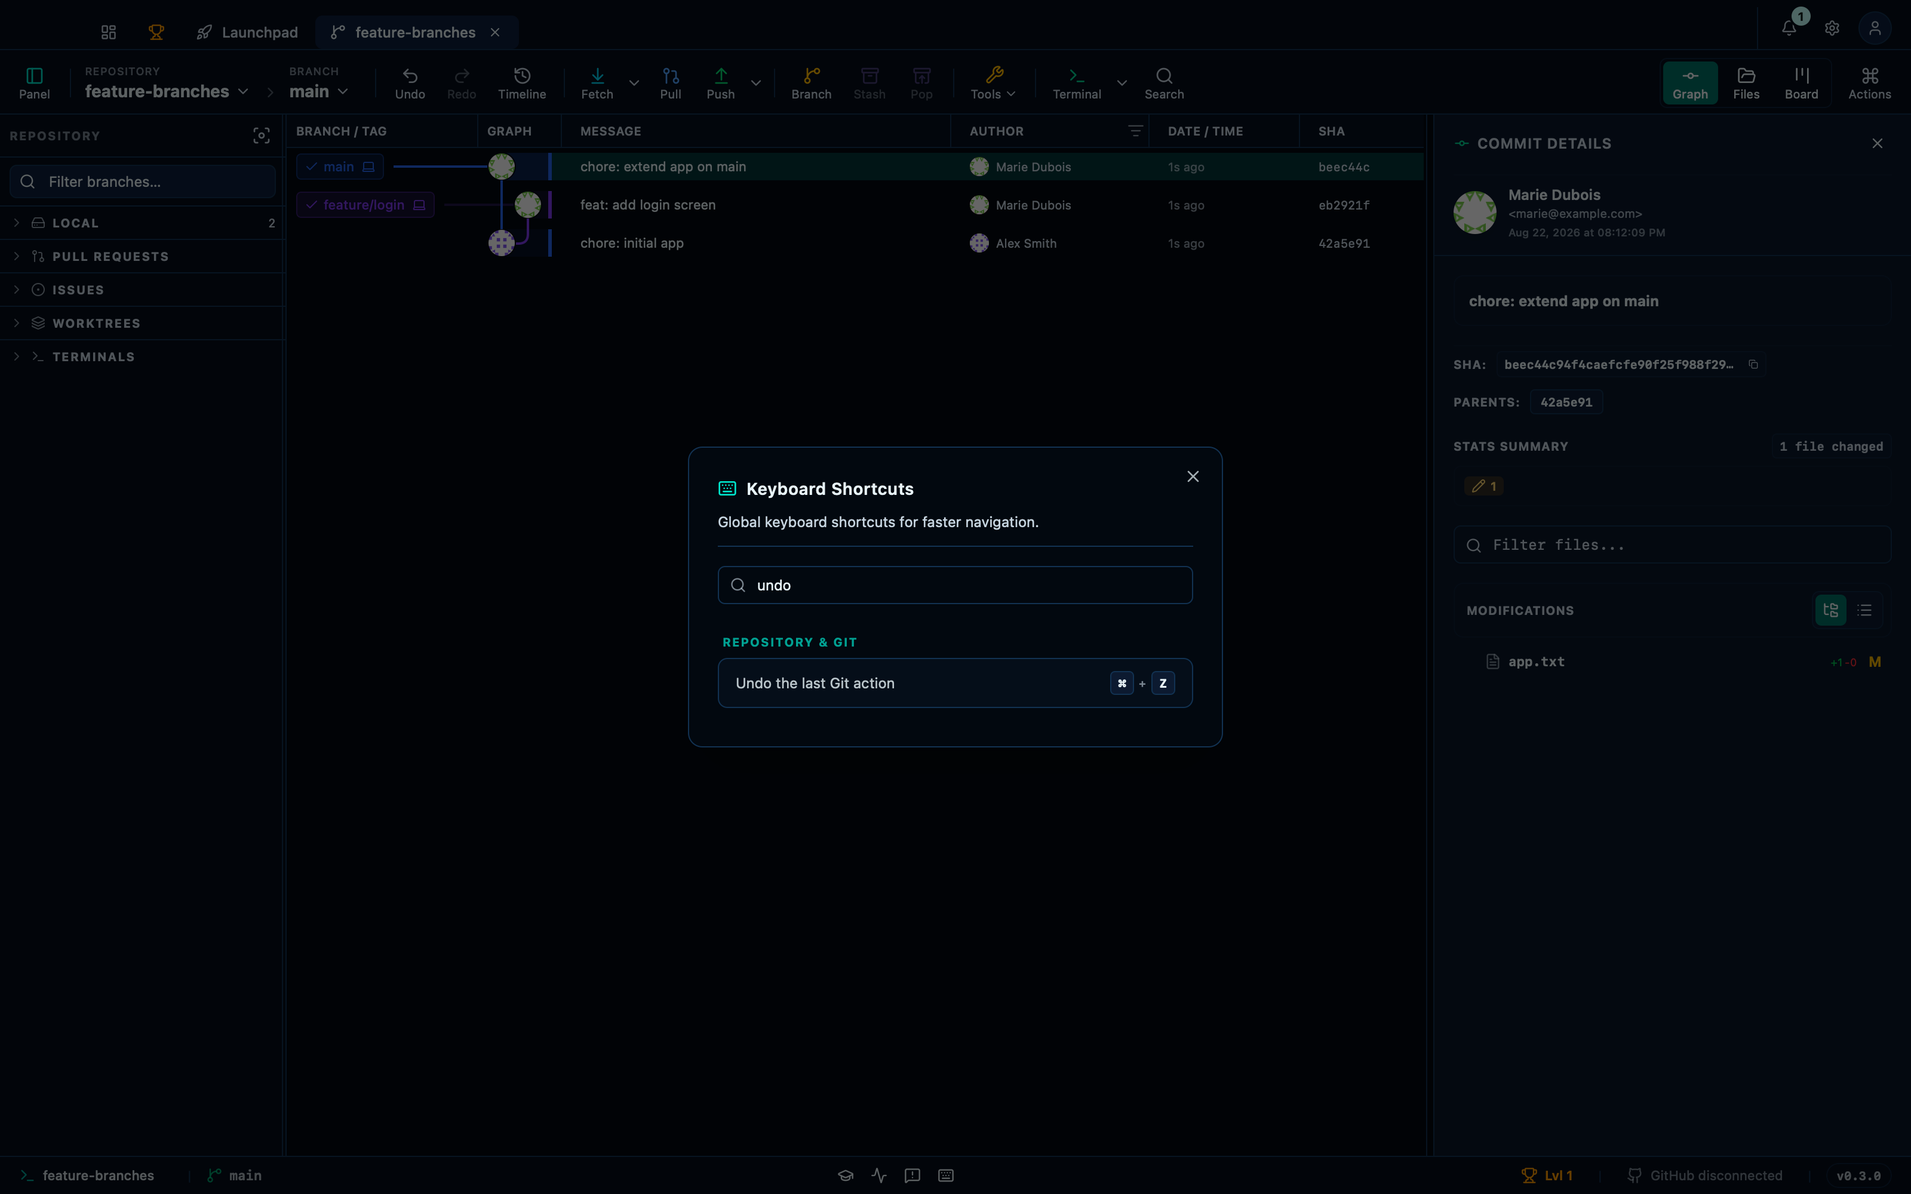Select the main branch label

(x=340, y=167)
